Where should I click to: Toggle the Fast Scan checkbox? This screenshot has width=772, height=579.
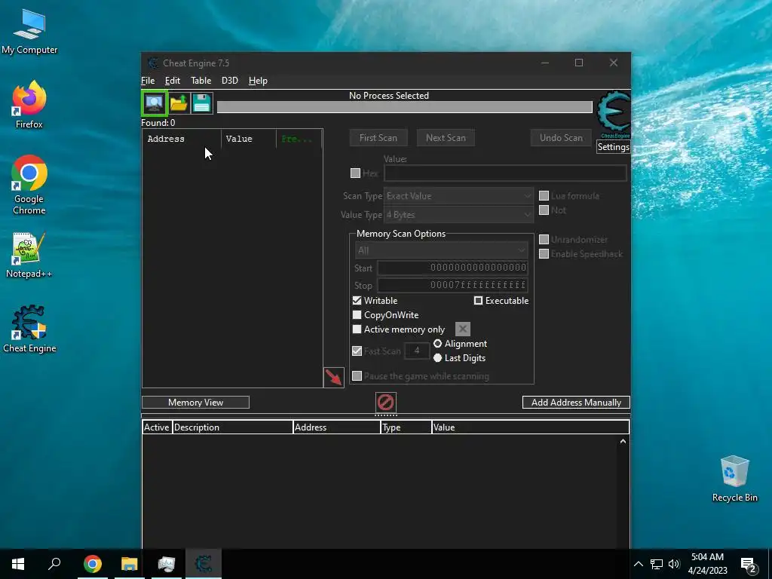tap(357, 351)
